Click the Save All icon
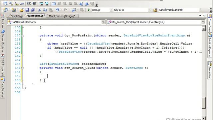Image resolution: width=213 pixels, height=120 pixels. pos(33,10)
